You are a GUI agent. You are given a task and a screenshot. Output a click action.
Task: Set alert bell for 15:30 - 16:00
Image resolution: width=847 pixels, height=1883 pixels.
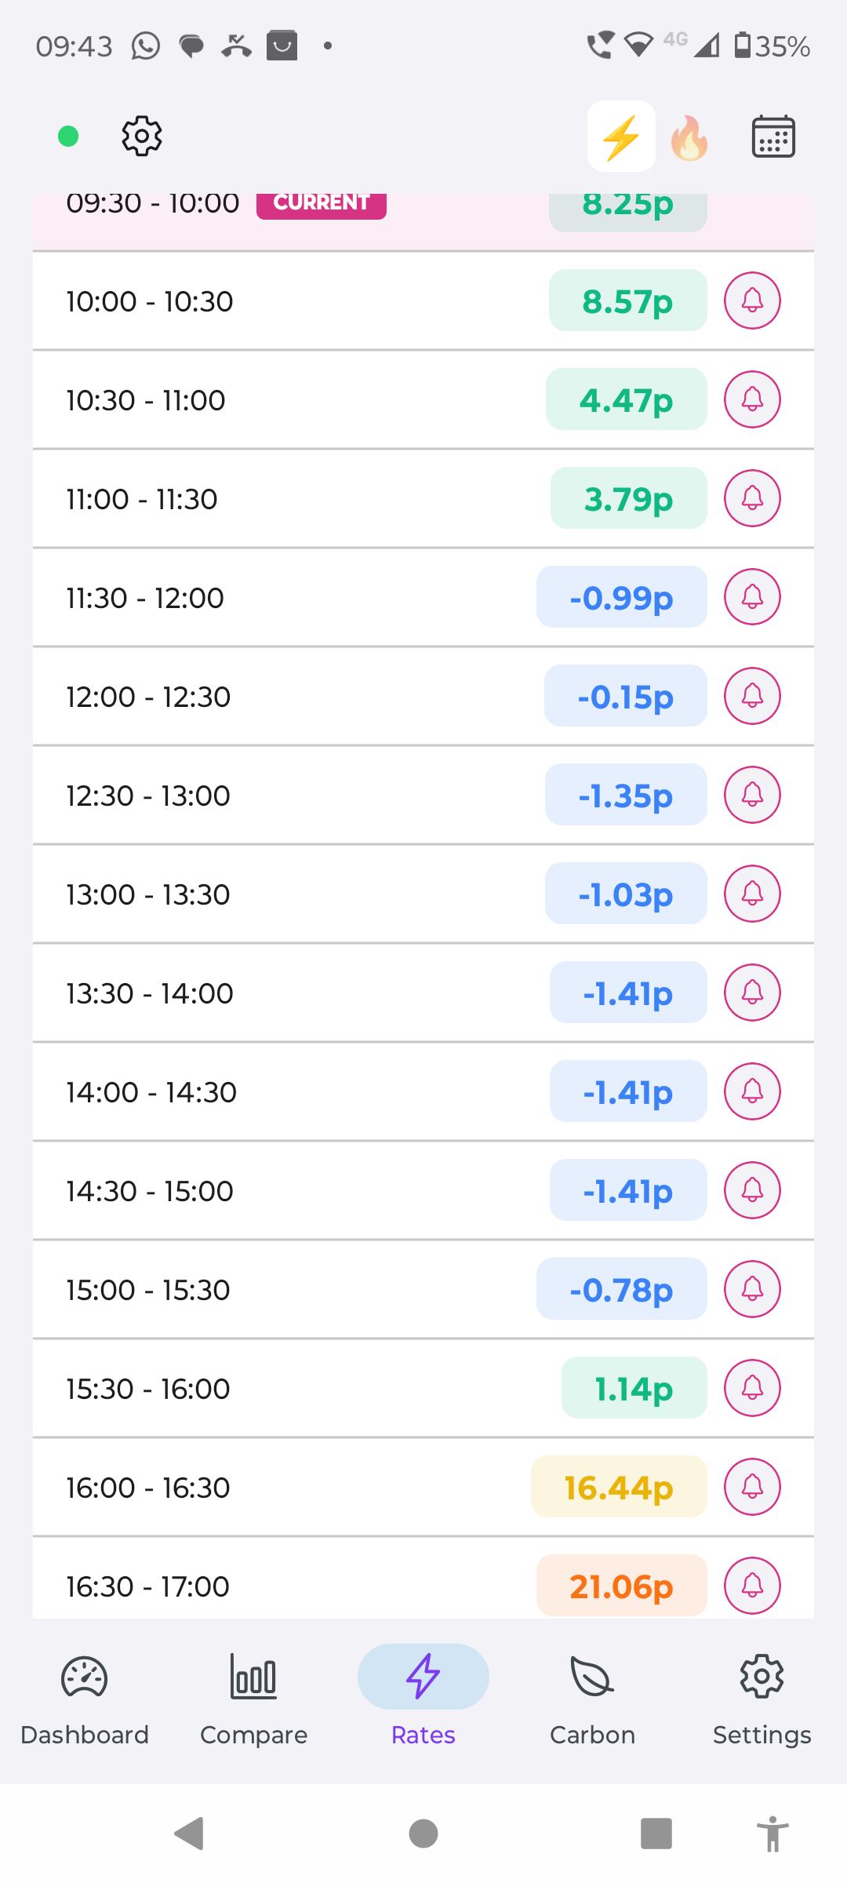pyautogui.click(x=752, y=1388)
